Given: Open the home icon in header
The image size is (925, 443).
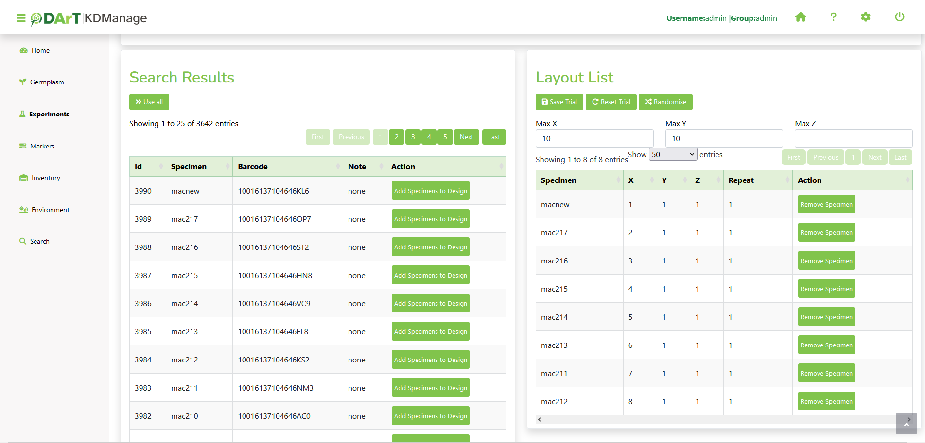Looking at the screenshot, I should (x=801, y=17).
